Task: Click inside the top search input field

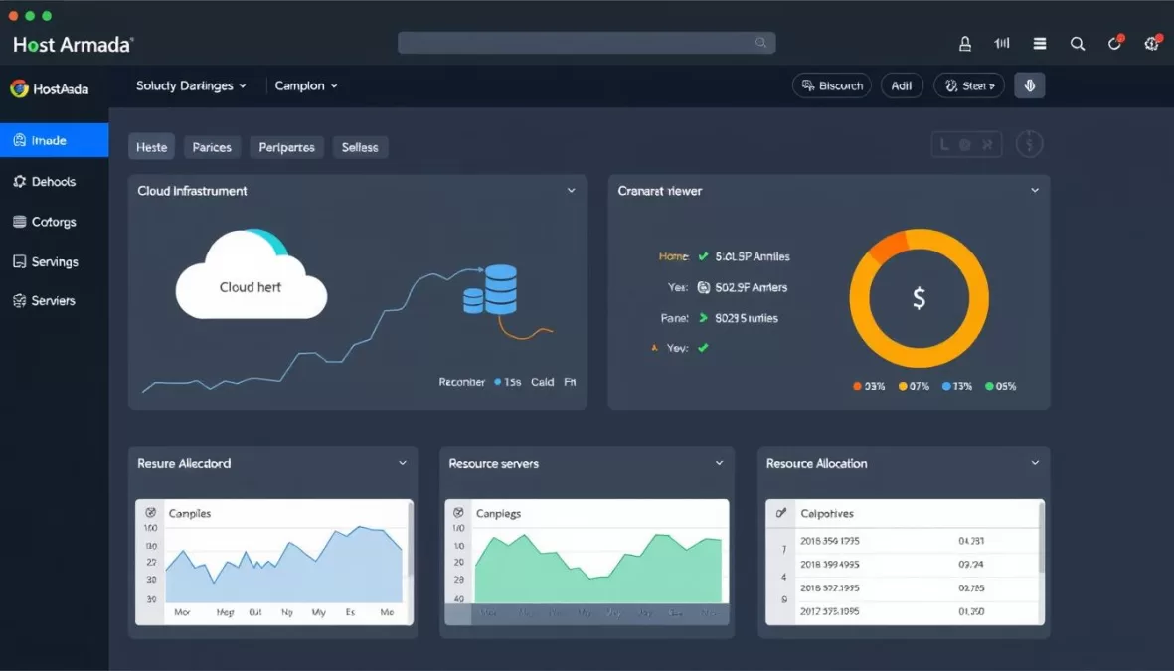Action: [587, 43]
